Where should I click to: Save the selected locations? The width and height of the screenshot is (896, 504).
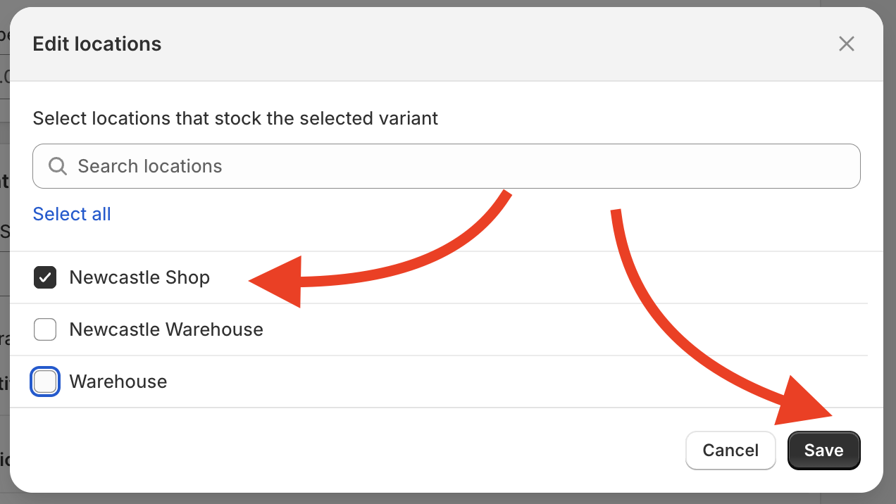click(824, 451)
